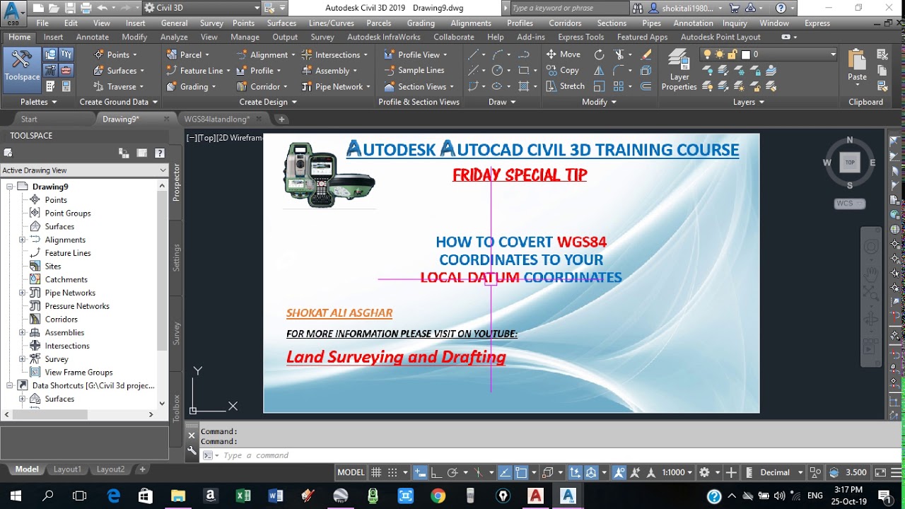Viewport: 905px width, 509px height.
Task: Collapse the Drawing9 tree node
Action: (9, 187)
